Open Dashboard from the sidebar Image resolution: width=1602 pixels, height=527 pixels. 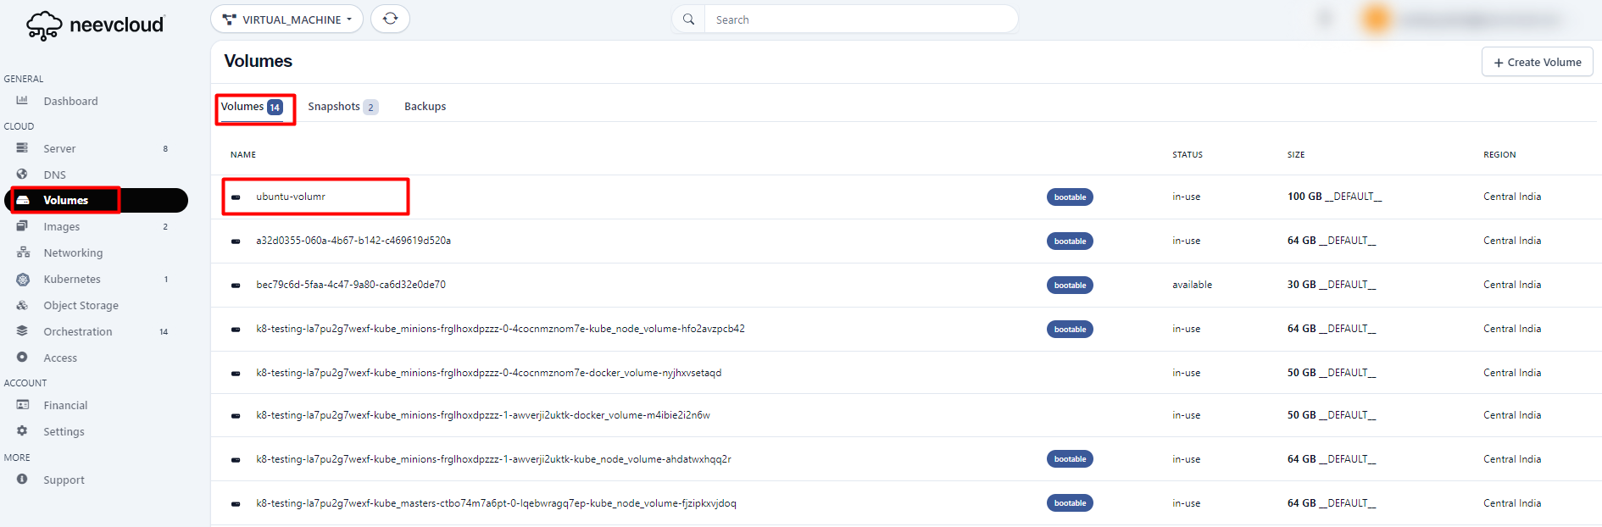tap(70, 101)
